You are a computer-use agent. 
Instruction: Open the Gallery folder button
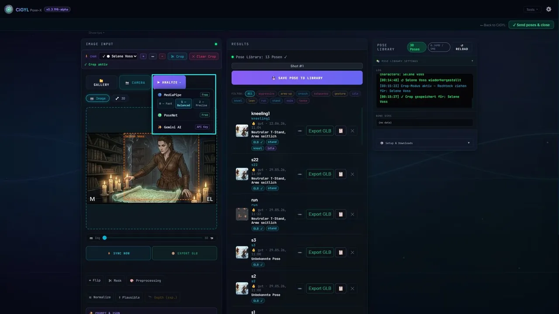[x=101, y=82]
